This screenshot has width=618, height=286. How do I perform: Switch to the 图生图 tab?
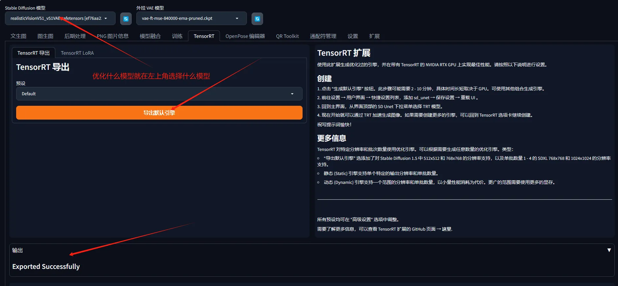point(45,36)
